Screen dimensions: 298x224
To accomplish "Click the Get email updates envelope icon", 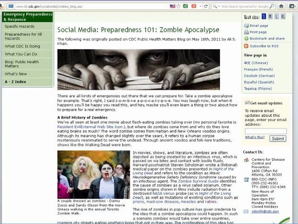I will (x=247, y=103).
